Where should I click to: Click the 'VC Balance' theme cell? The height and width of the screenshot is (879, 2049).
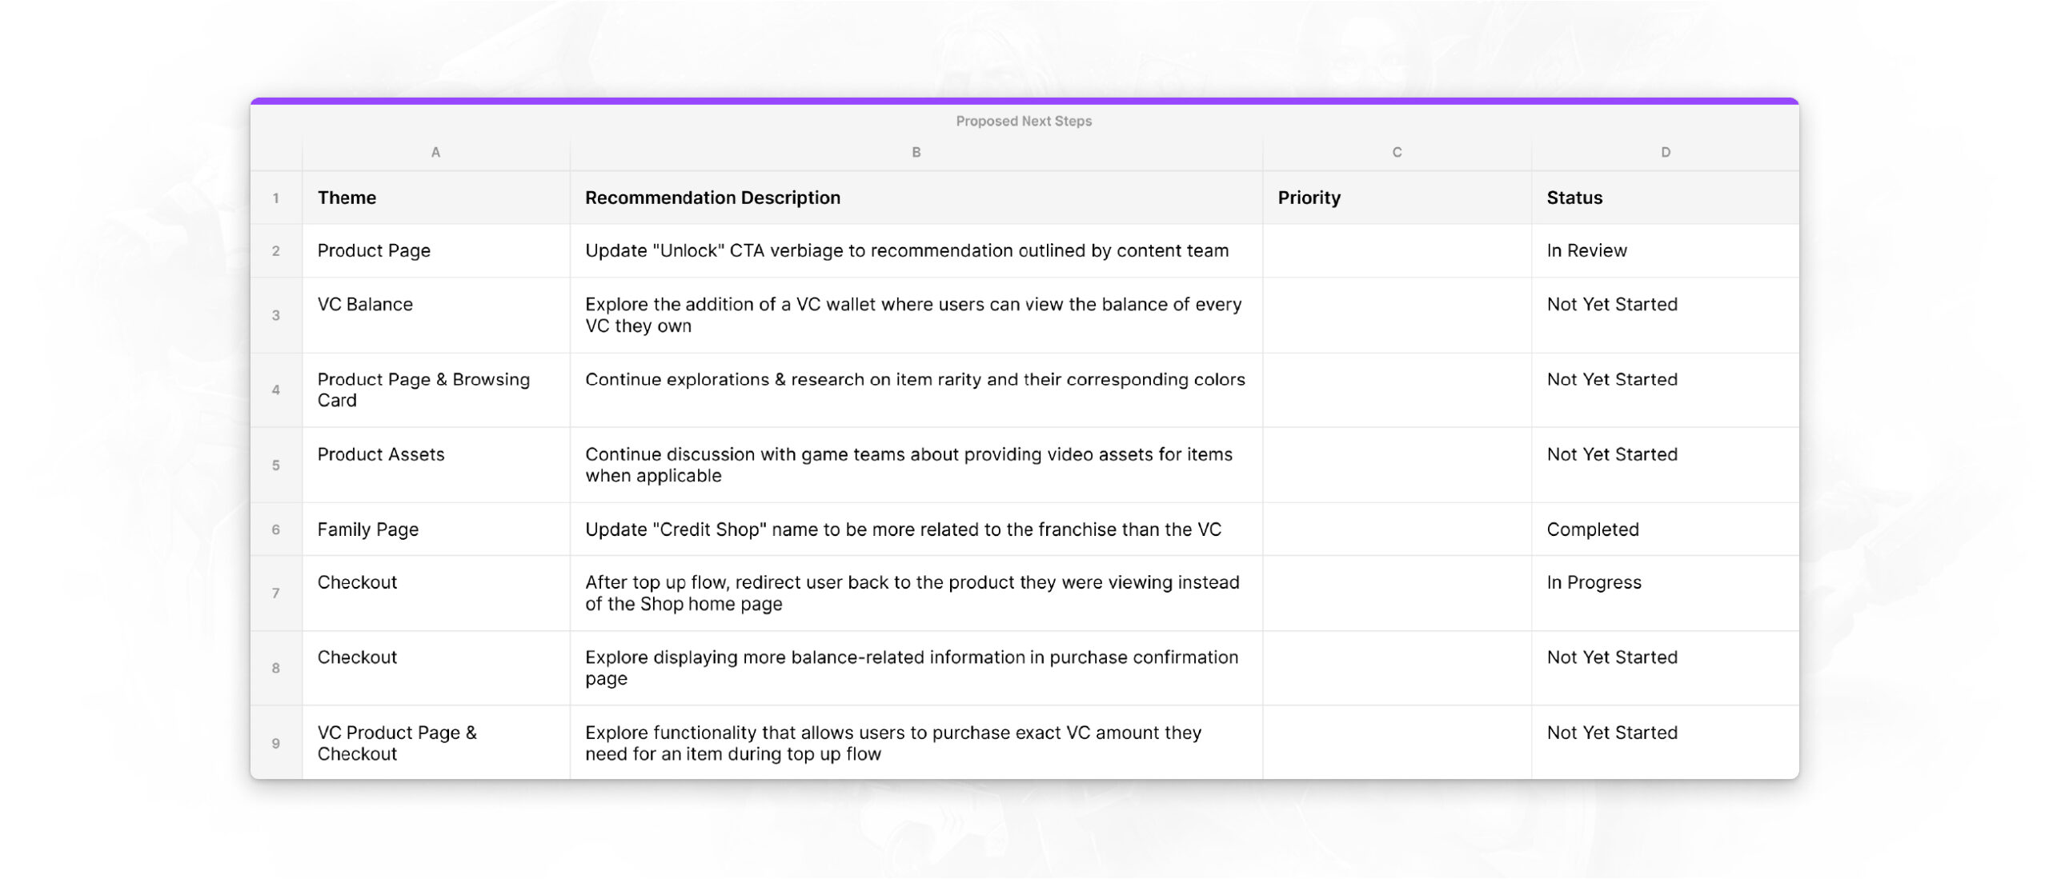pyautogui.click(x=435, y=315)
